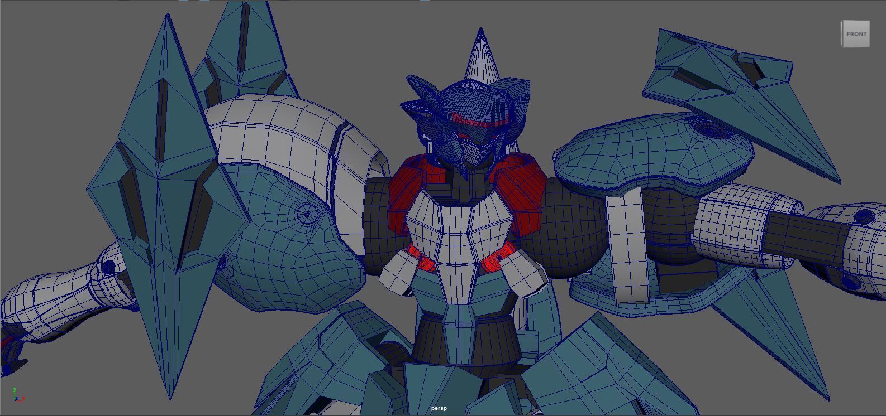Click the 'persp' camera label
Viewport: 886px width, 416px height.
[x=439, y=408]
